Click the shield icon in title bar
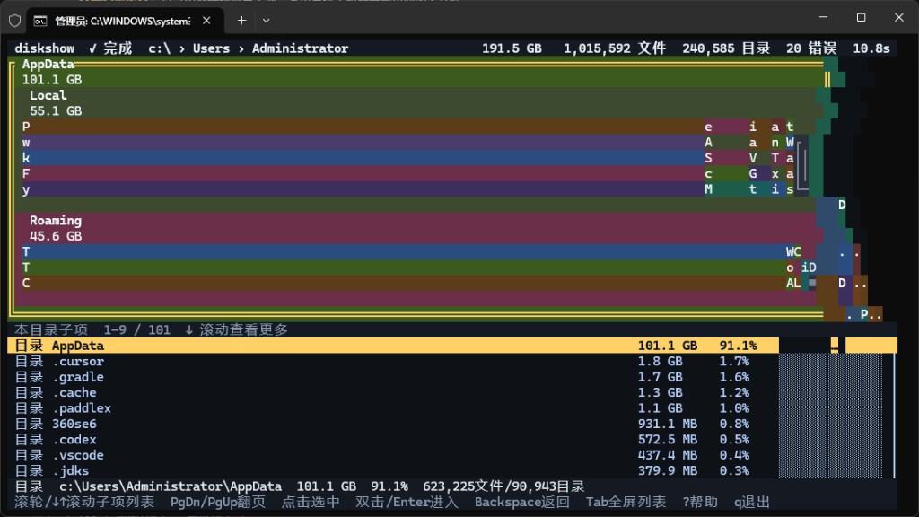Image resolution: width=919 pixels, height=517 pixels. tap(14, 21)
